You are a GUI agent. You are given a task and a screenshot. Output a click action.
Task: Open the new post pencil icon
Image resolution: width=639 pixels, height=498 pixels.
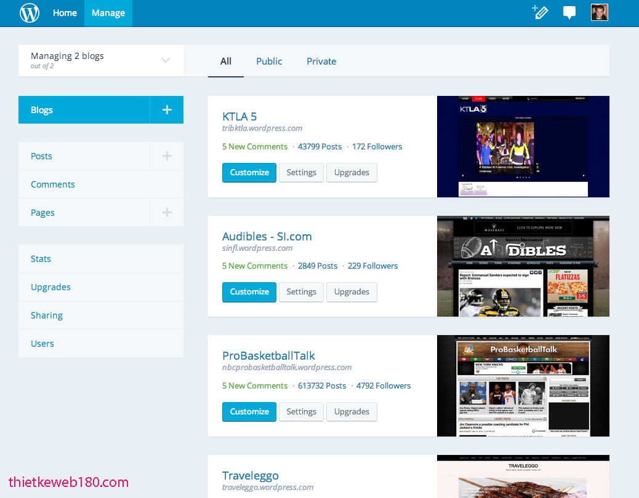pos(540,12)
